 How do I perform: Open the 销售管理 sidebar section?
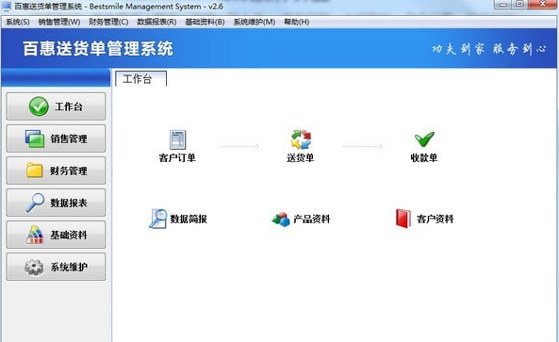[56, 138]
